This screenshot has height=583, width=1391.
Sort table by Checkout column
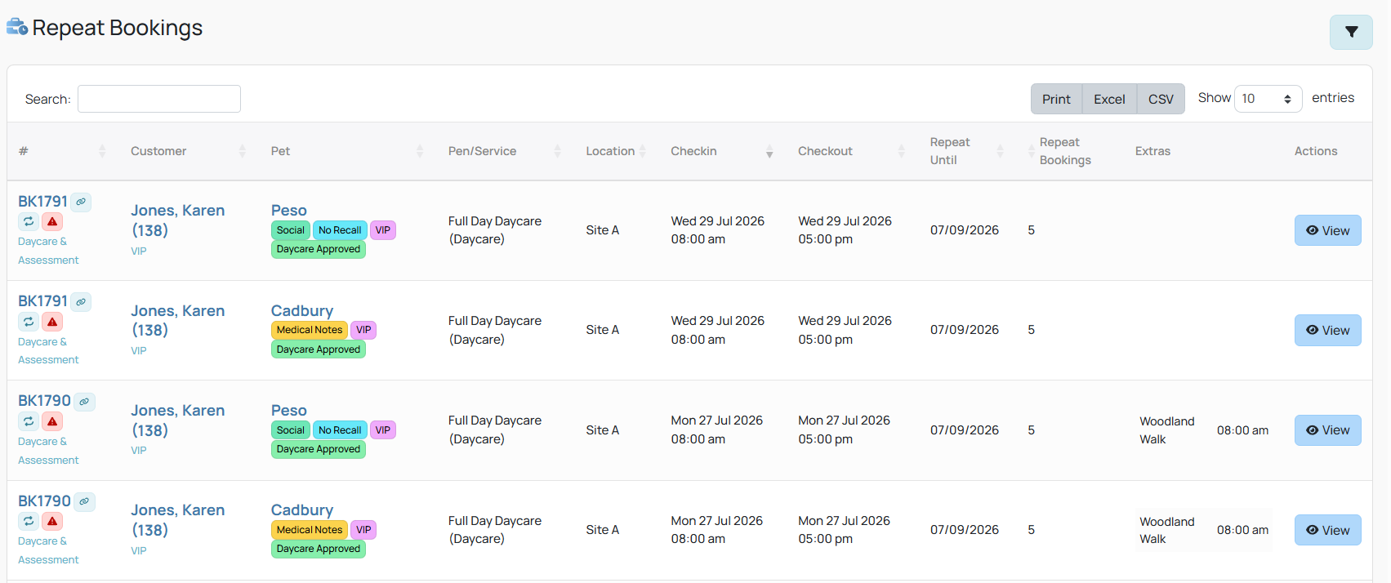[853, 151]
